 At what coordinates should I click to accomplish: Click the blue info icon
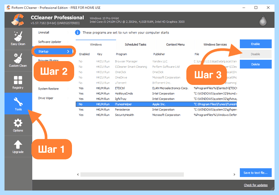pyautogui.click(x=77, y=32)
